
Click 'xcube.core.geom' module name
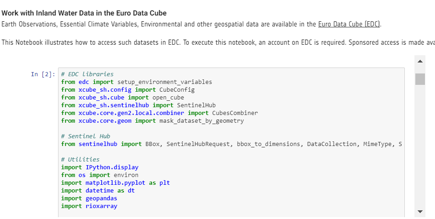pos(105,121)
